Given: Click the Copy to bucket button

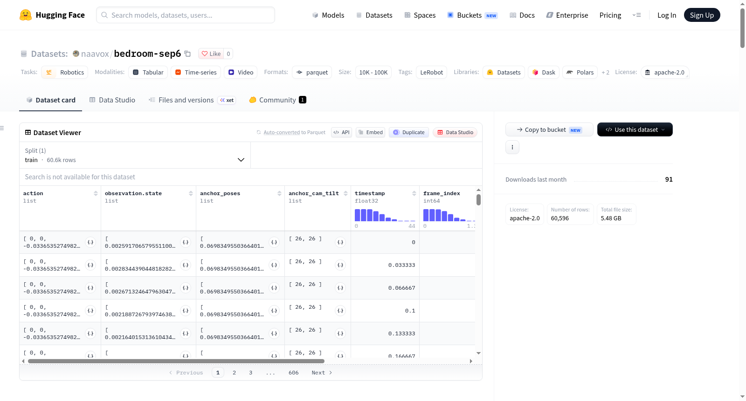Looking at the screenshot, I should [549, 129].
